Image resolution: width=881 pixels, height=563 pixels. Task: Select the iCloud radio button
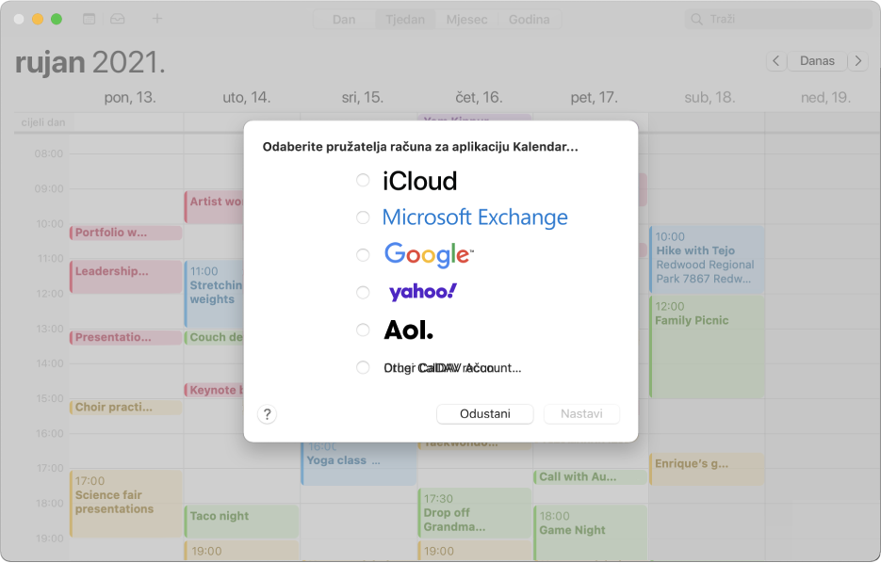(363, 181)
